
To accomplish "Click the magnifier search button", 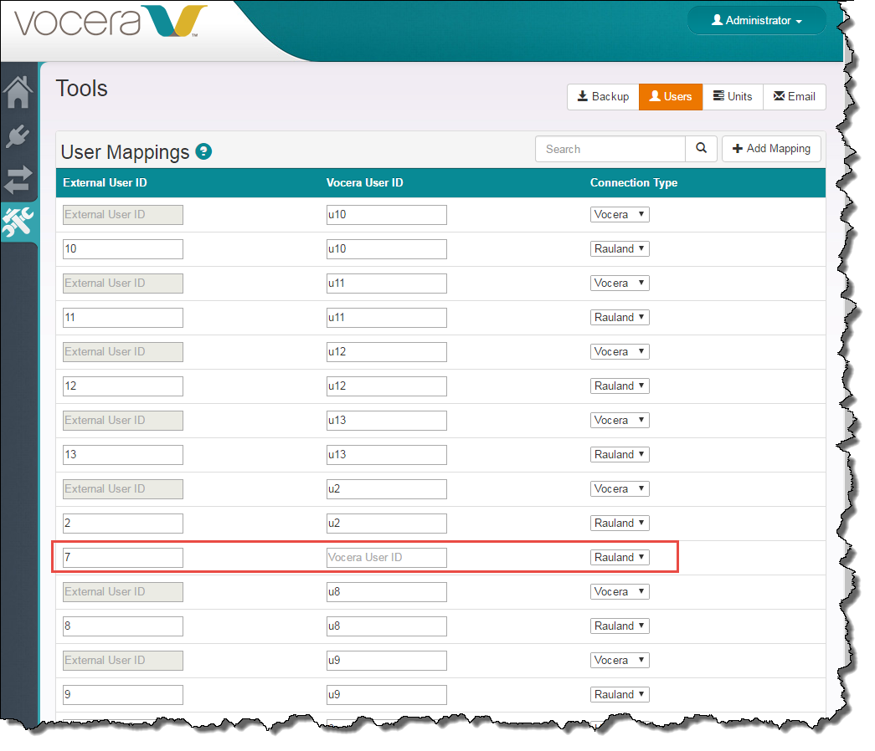I will [x=702, y=148].
